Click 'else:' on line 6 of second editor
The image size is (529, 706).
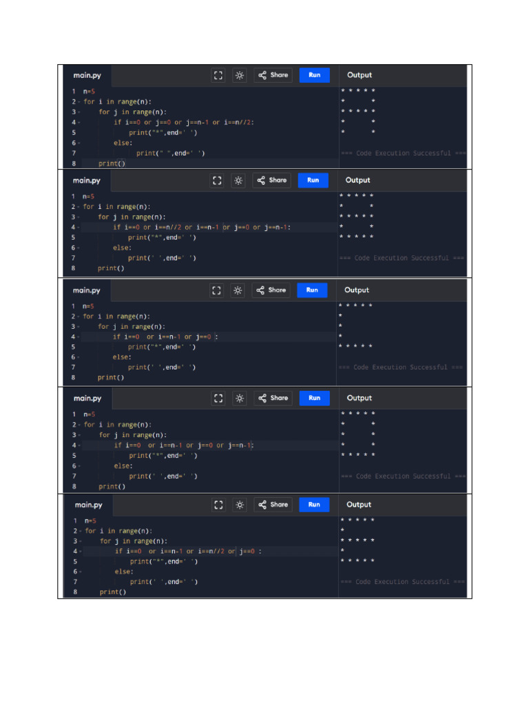tap(122, 248)
